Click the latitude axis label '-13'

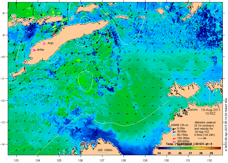(x=3, y=122)
